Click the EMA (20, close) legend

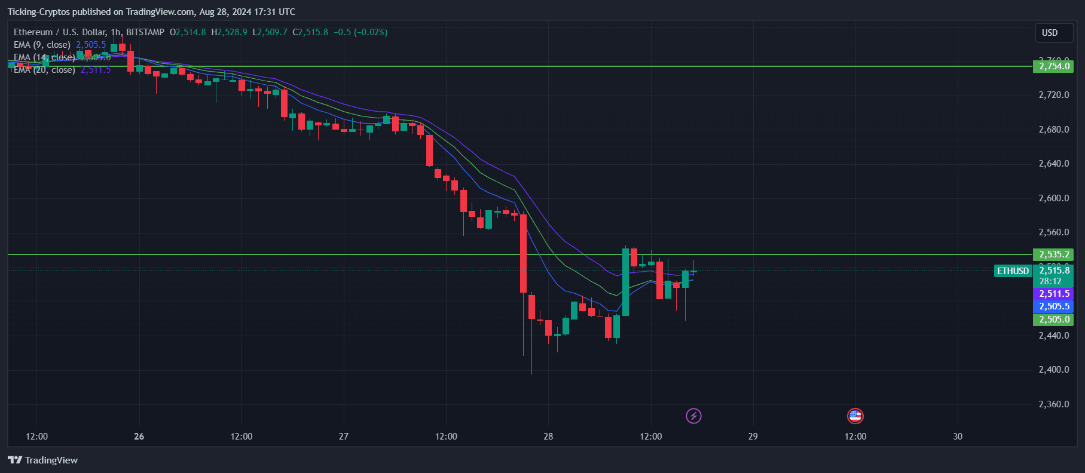[x=44, y=70]
